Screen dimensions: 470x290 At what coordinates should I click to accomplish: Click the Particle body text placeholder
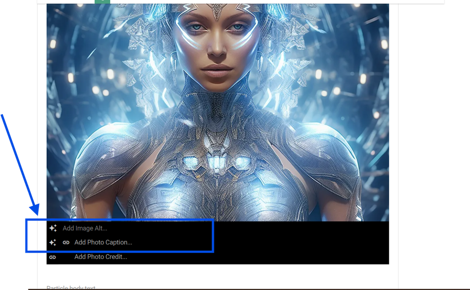71,288
